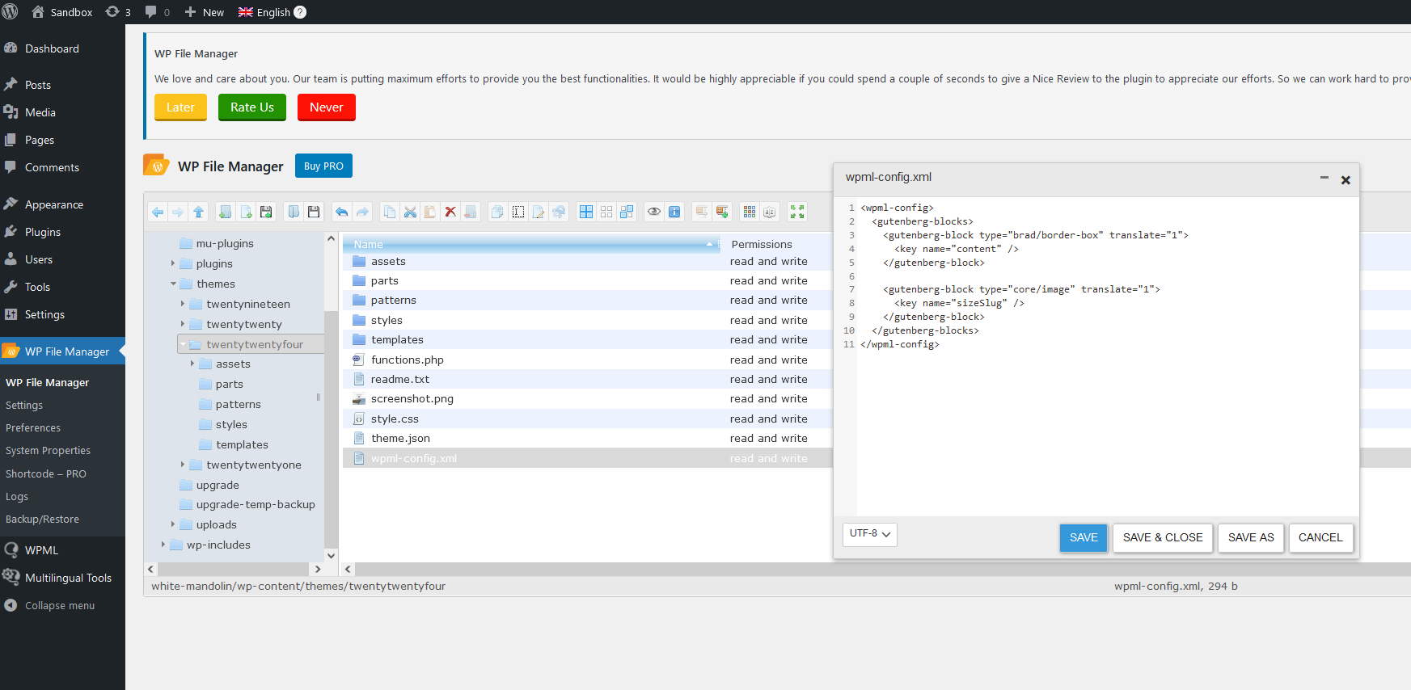Create a new file with toolbar icon

point(246,212)
